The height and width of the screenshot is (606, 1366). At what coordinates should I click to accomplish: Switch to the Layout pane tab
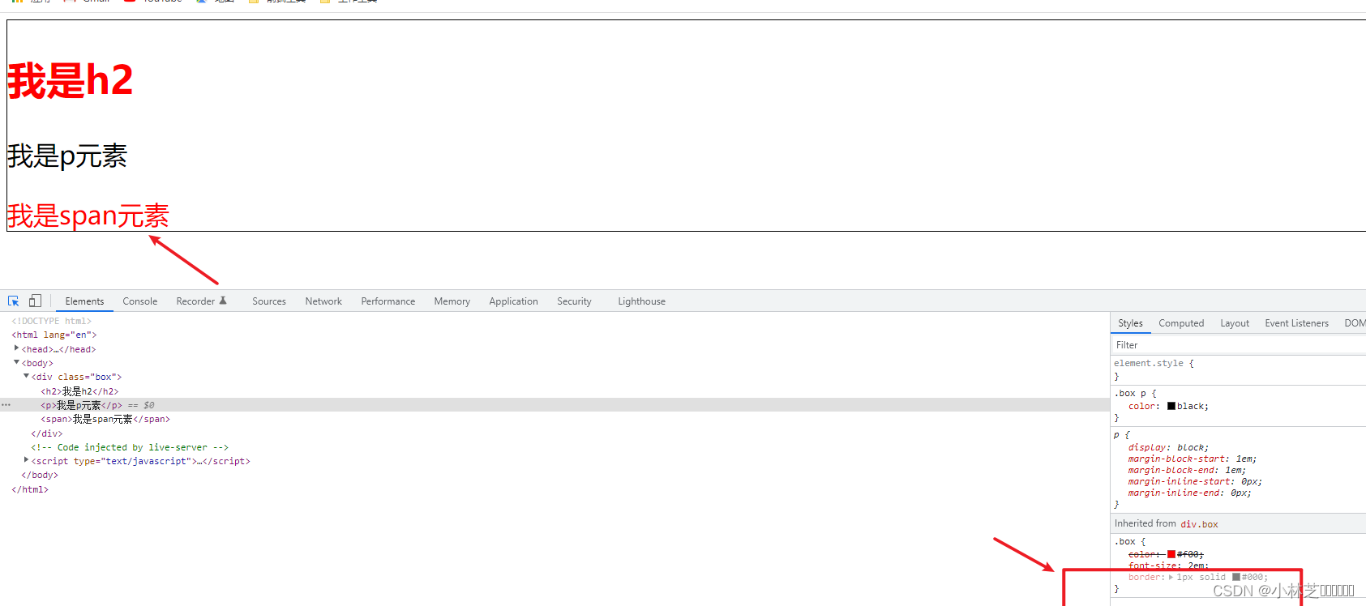coord(1235,323)
